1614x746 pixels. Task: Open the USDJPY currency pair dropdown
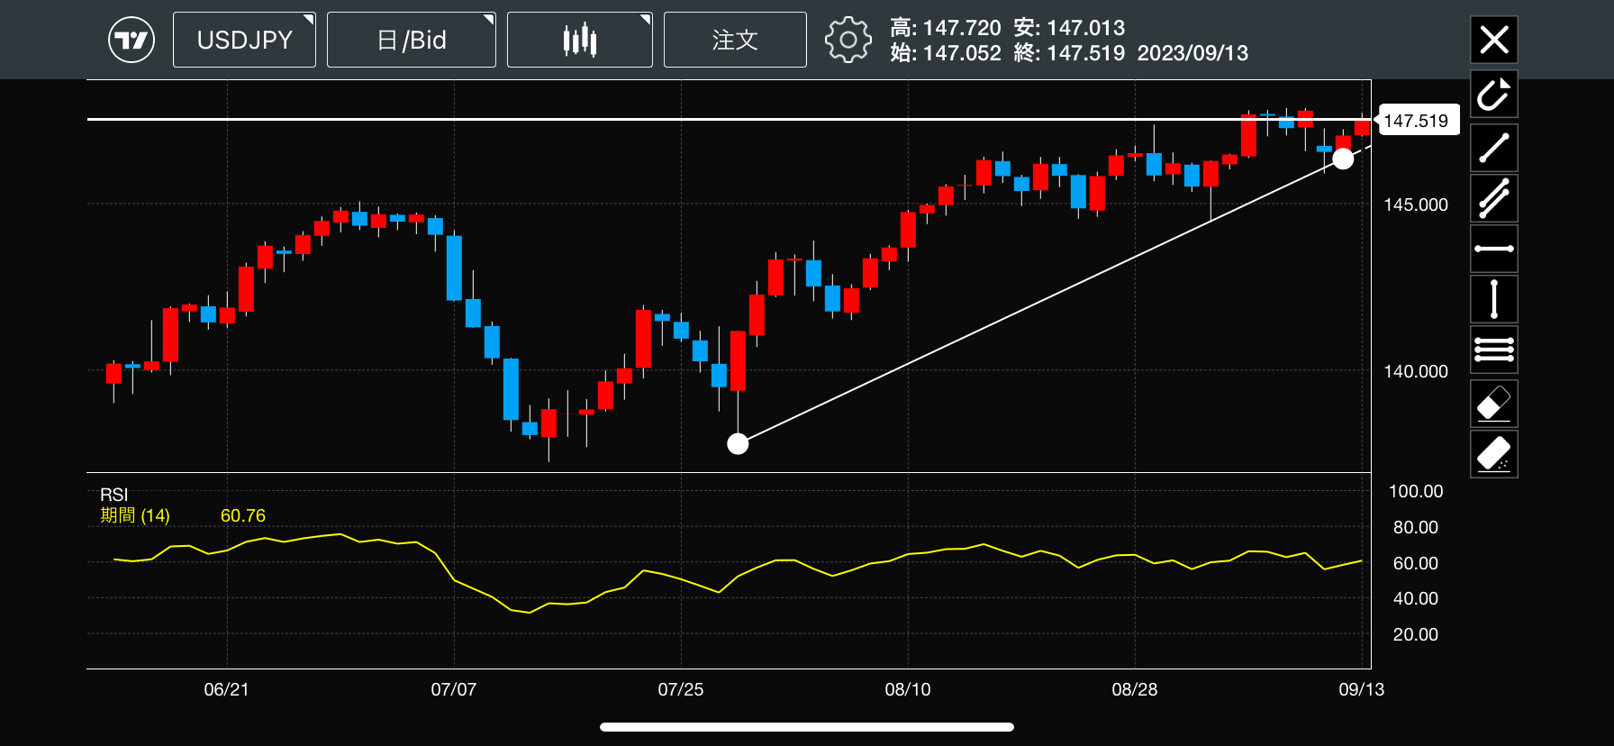point(244,40)
